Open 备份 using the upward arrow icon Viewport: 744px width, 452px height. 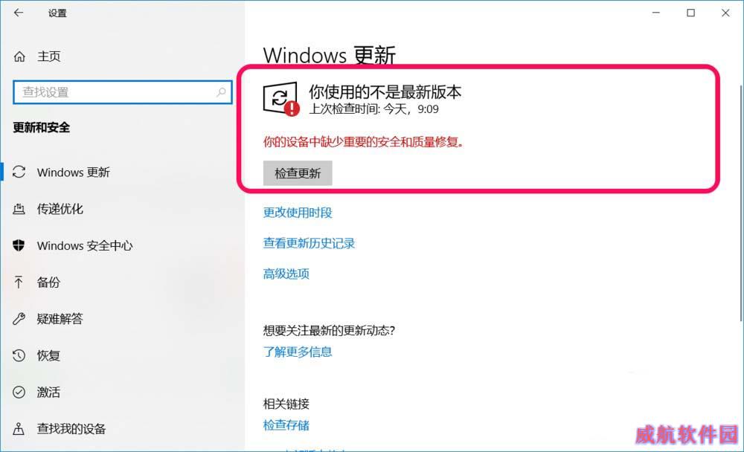pos(19,282)
